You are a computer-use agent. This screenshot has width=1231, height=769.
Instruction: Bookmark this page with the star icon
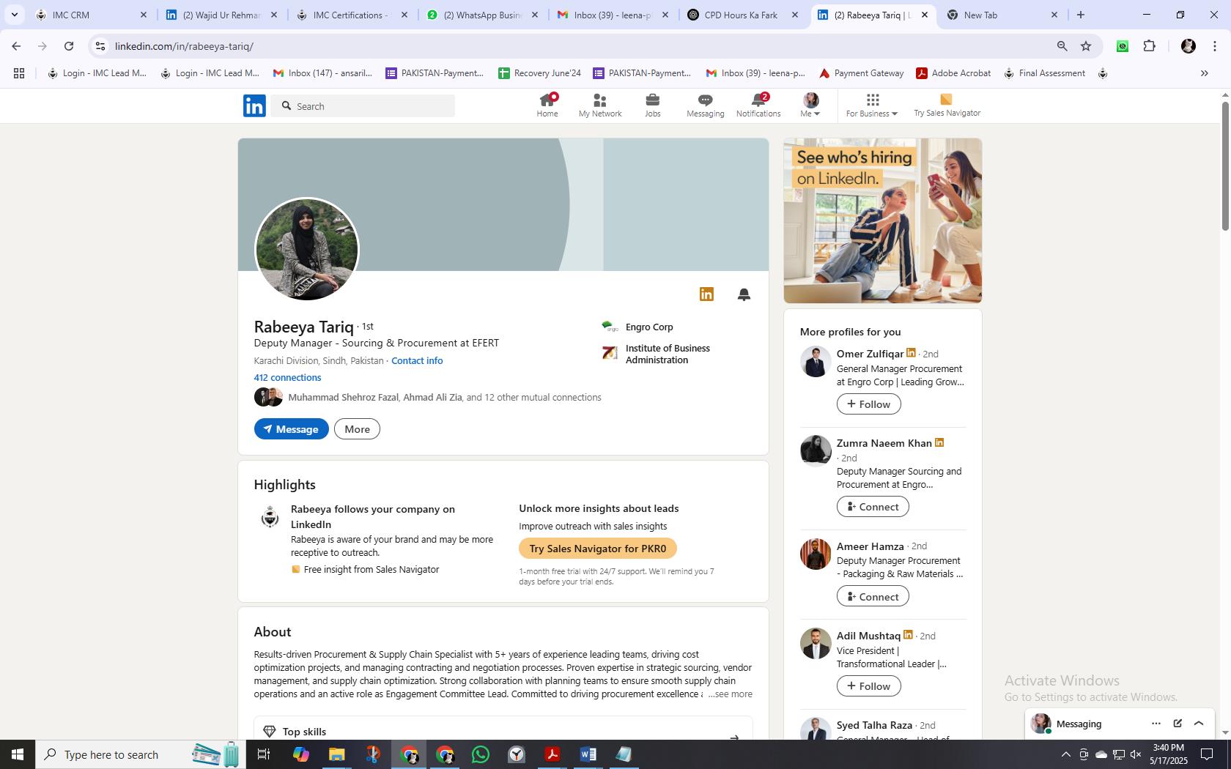(x=1086, y=46)
